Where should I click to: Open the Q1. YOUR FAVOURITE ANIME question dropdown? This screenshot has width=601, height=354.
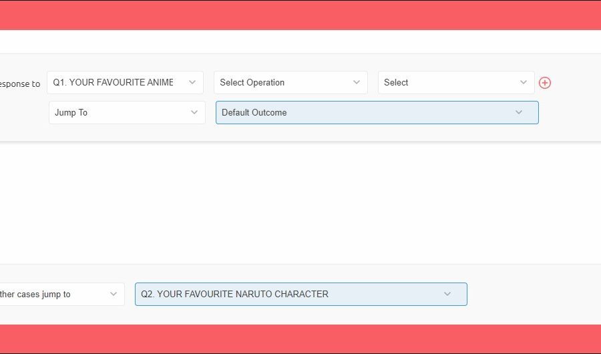(114, 82)
